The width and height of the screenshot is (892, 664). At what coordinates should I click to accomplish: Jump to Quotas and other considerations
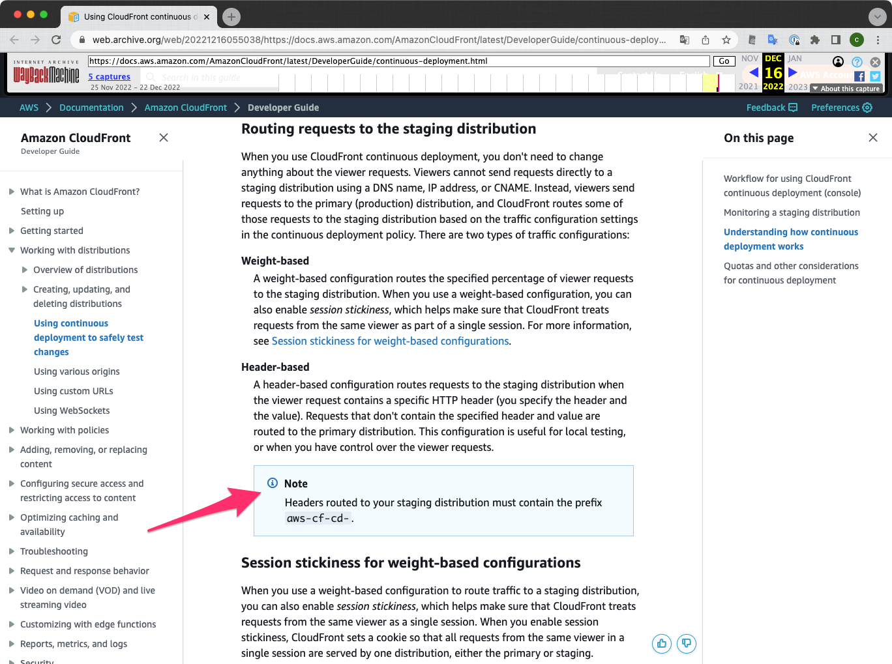[x=791, y=273]
